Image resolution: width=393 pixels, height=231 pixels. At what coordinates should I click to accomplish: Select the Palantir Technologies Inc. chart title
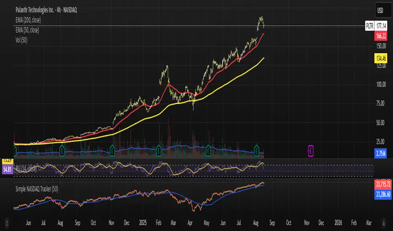tap(46, 10)
